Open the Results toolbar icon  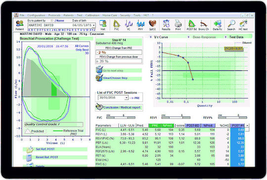(166, 25)
